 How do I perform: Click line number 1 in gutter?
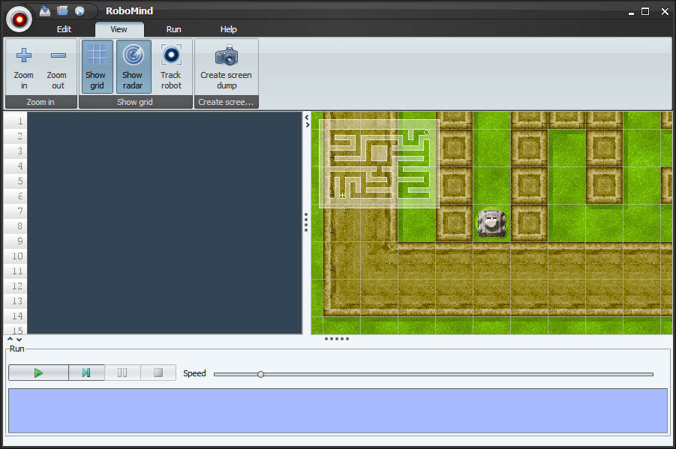tap(20, 121)
